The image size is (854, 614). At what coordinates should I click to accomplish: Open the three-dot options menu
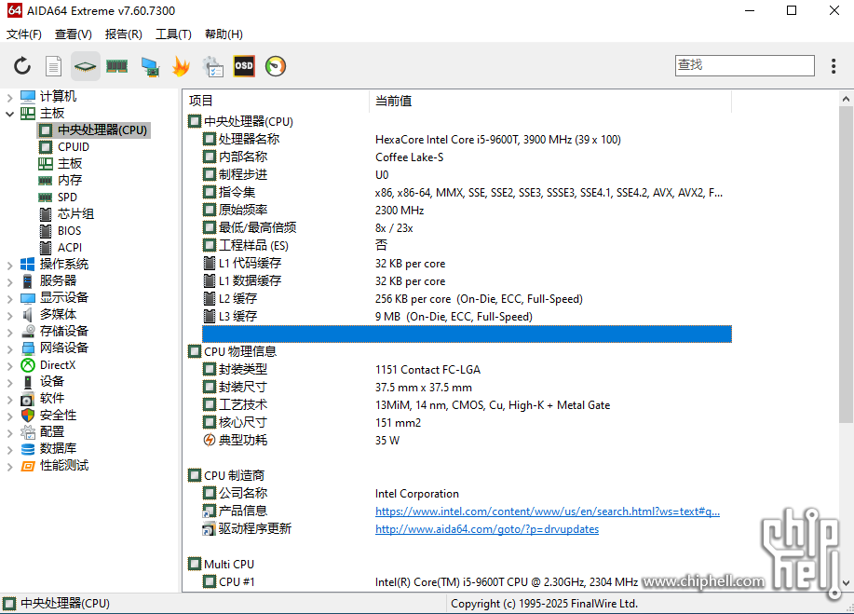[834, 66]
